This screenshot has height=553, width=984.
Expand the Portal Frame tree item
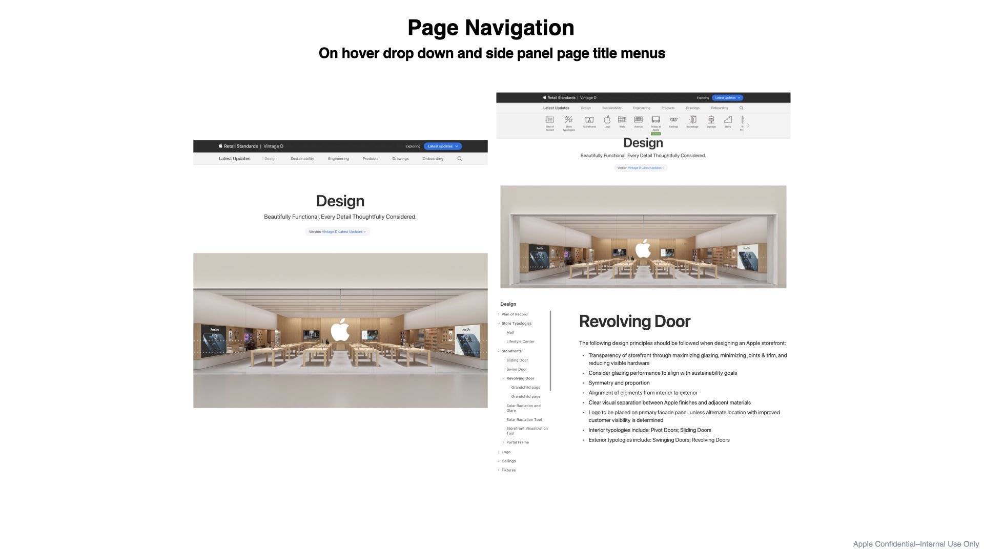point(503,442)
